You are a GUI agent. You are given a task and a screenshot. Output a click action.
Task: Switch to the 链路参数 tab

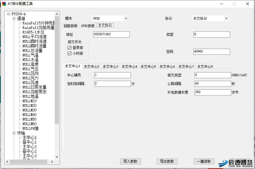[x=70, y=26]
